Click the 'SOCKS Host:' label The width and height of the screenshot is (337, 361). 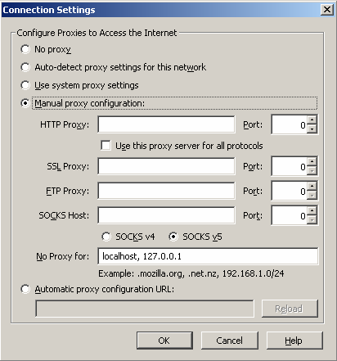tap(64, 215)
